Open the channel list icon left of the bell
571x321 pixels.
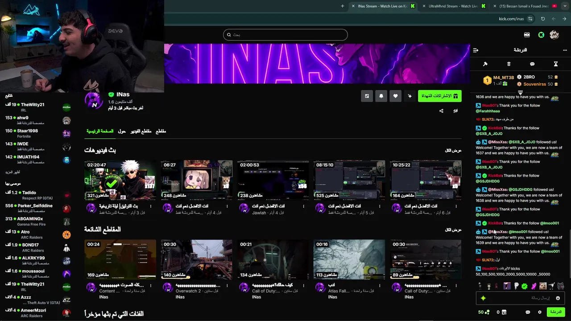(367, 96)
